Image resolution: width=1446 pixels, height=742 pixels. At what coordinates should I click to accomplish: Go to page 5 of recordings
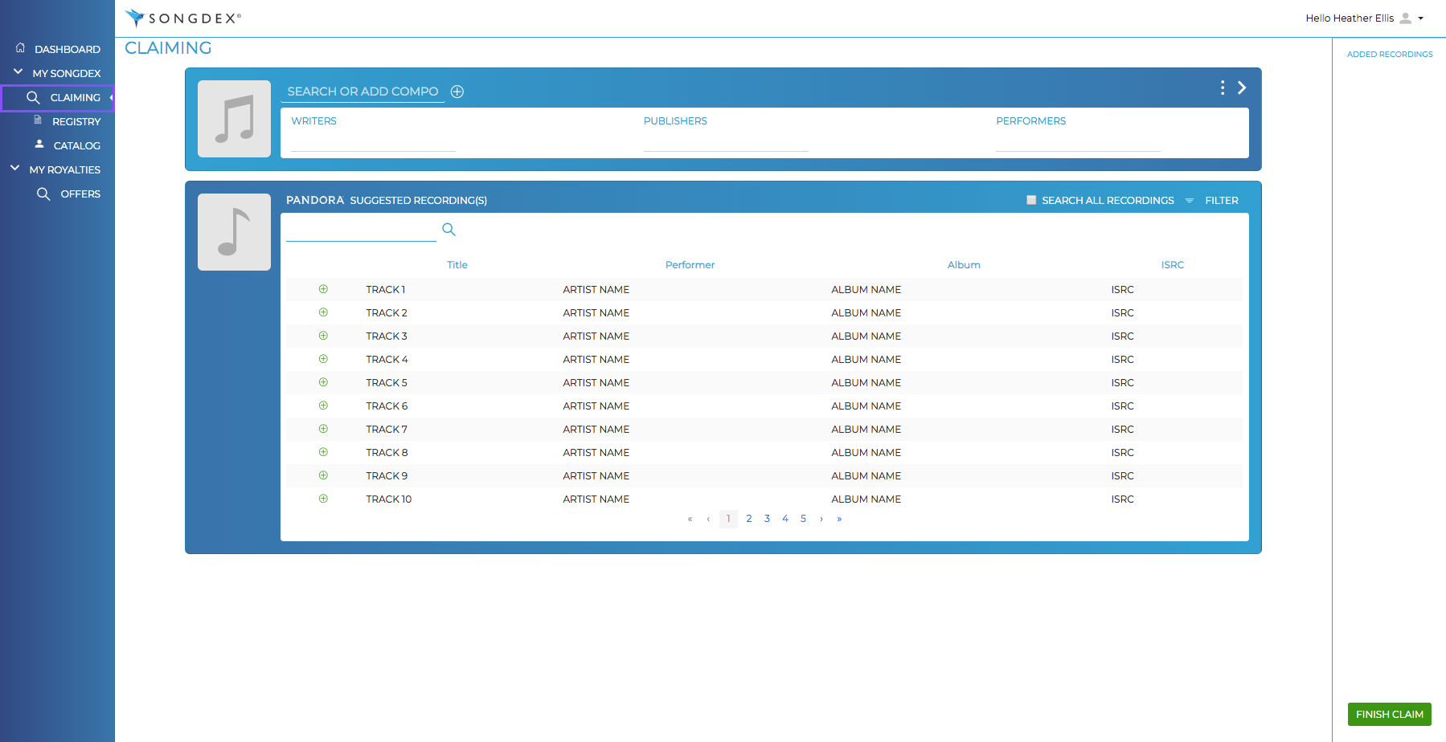coord(803,519)
